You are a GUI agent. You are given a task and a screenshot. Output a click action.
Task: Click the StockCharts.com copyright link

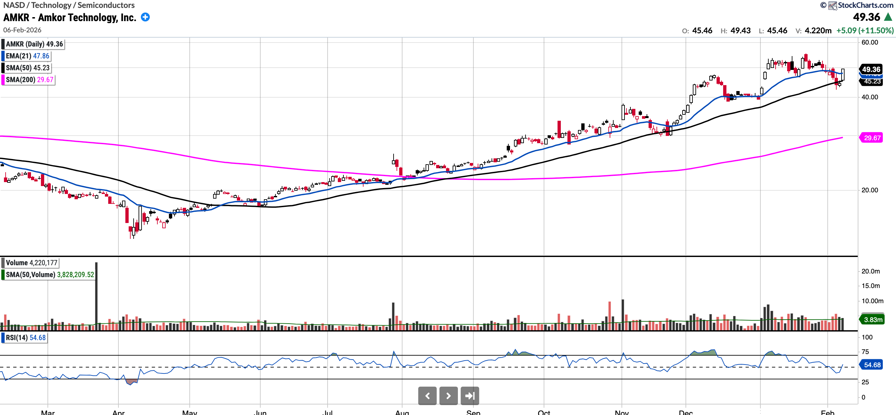coord(865,5)
